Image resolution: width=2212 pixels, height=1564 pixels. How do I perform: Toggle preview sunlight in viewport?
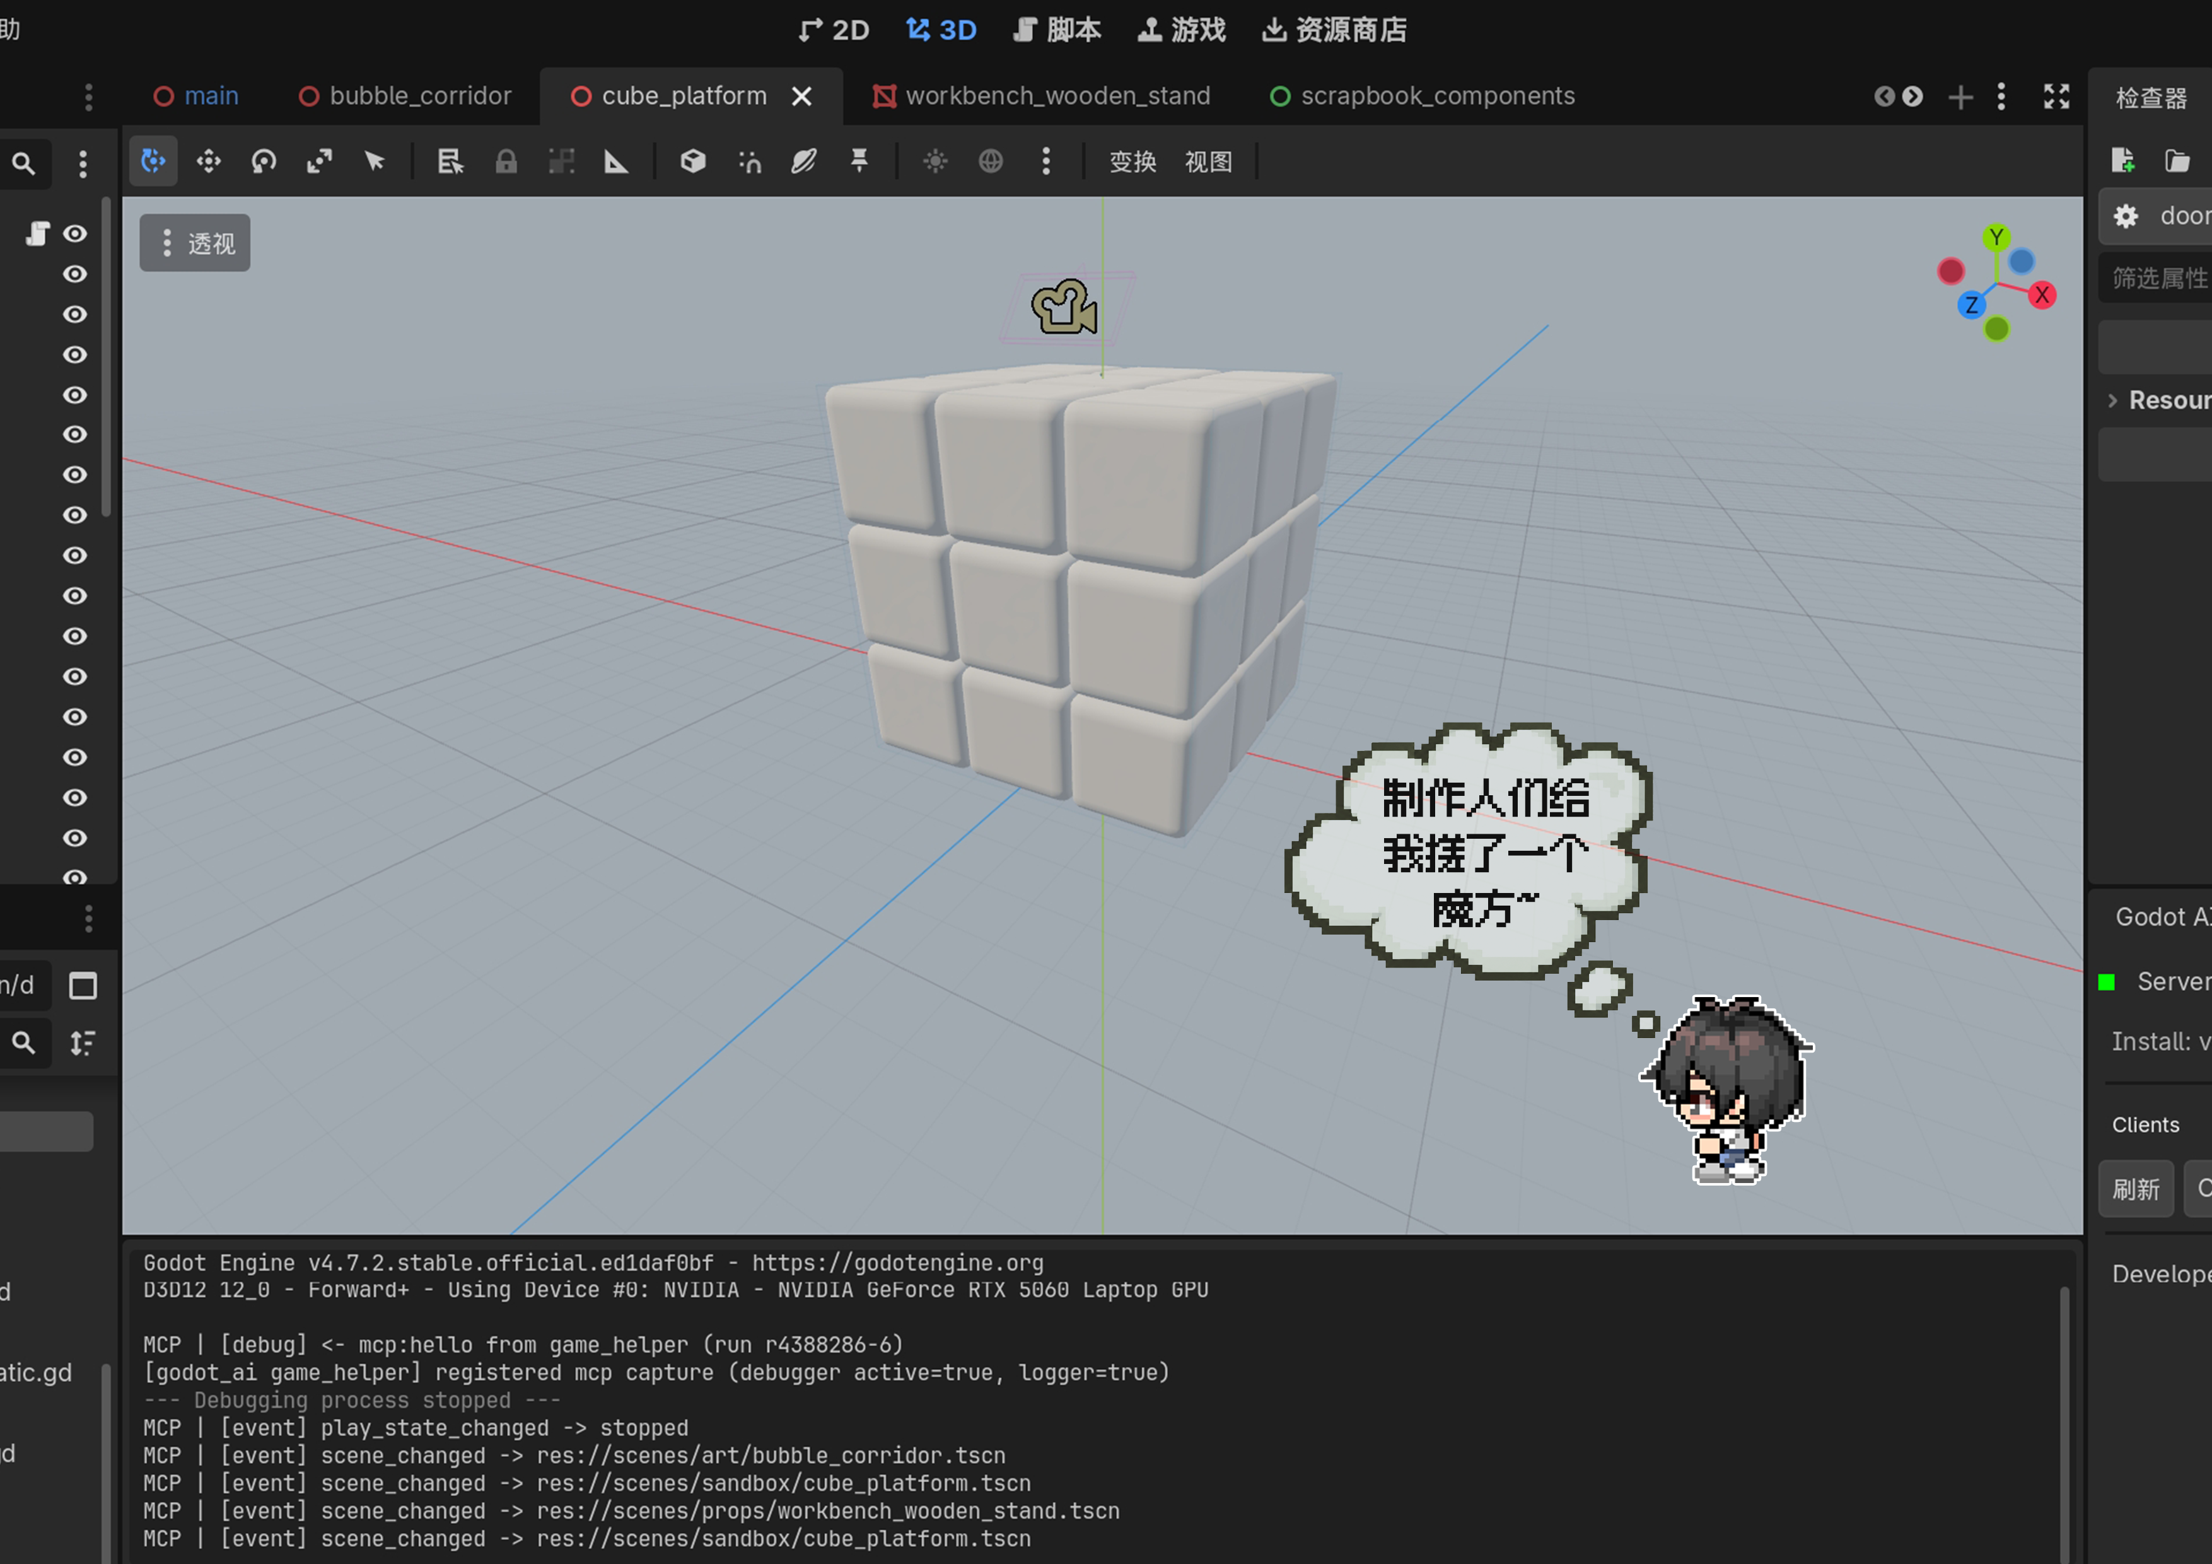coord(936,161)
